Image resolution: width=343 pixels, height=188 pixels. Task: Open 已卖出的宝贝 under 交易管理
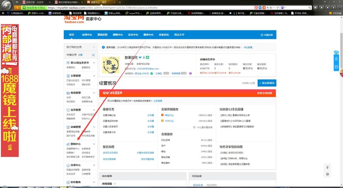[73, 80]
